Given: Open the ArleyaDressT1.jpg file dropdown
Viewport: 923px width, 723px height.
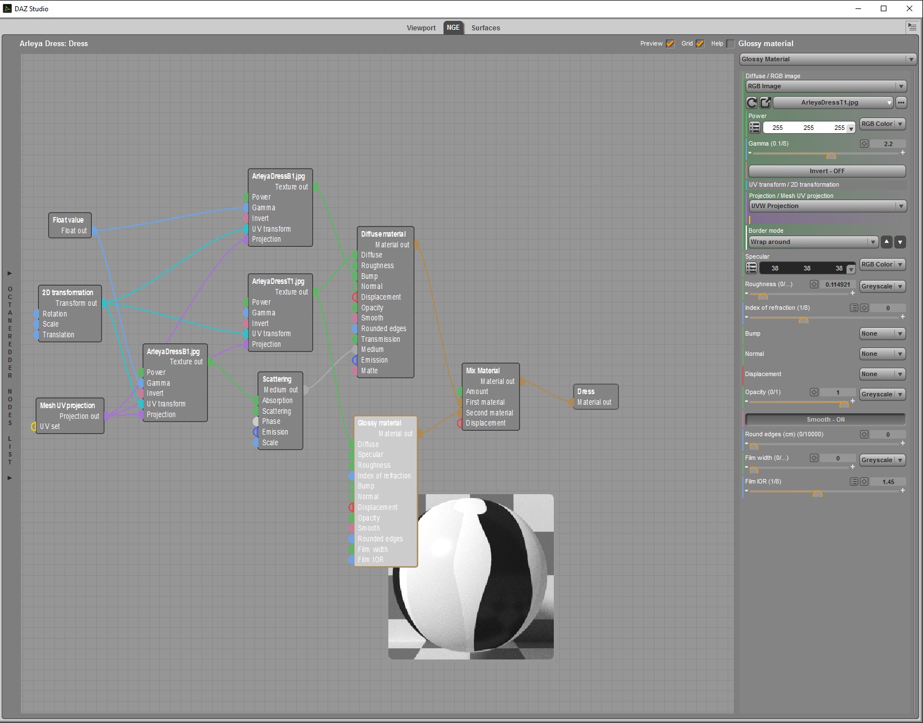Looking at the screenshot, I should click(833, 102).
